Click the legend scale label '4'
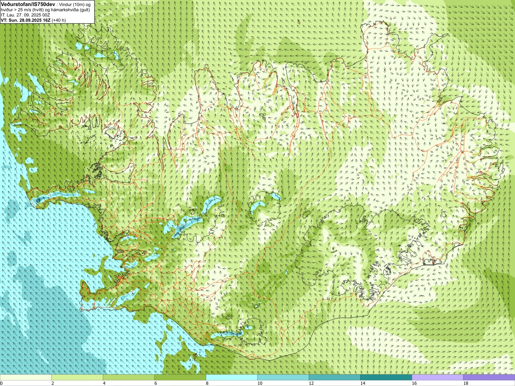This screenshot has width=515, height=386. 104,383
